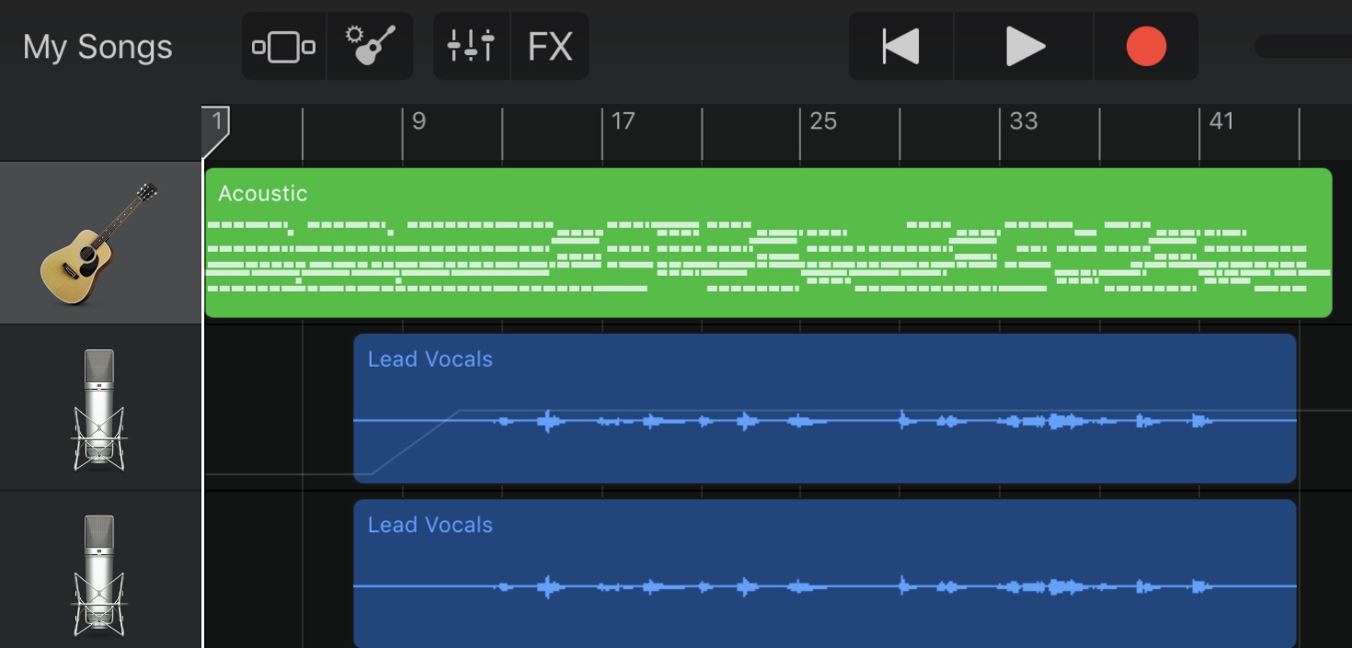Image resolution: width=1352 pixels, height=648 pixels.
Task: Go back to My Songs browser
Action: [x=97, y=46]
